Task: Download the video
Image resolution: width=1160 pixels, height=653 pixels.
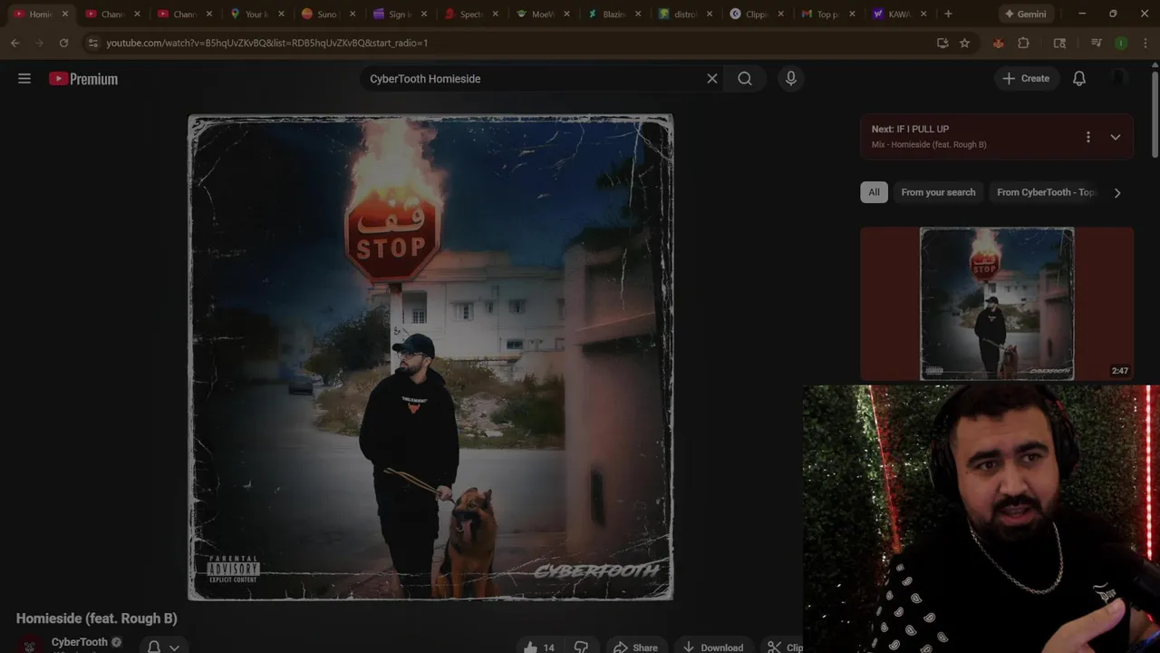Action: 713,647
